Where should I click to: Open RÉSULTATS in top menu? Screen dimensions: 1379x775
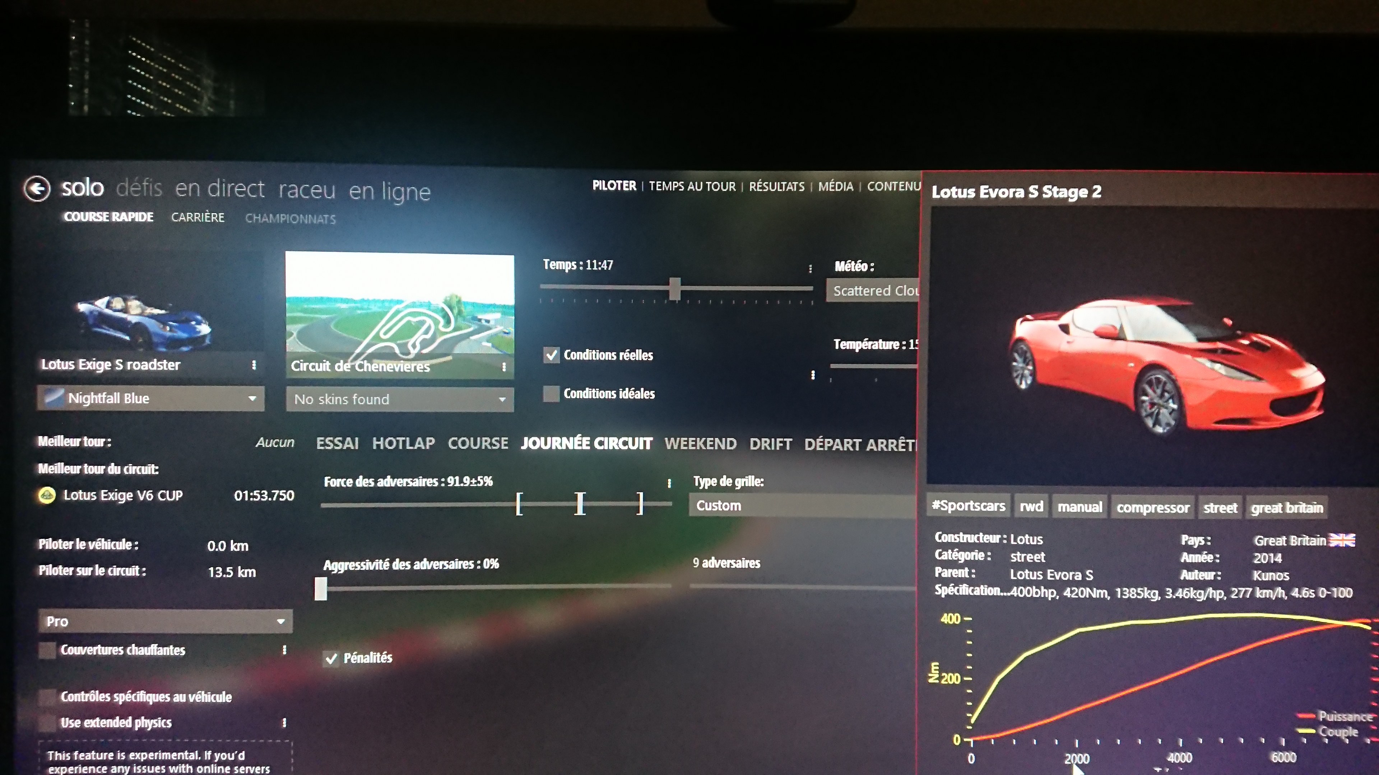777,186
